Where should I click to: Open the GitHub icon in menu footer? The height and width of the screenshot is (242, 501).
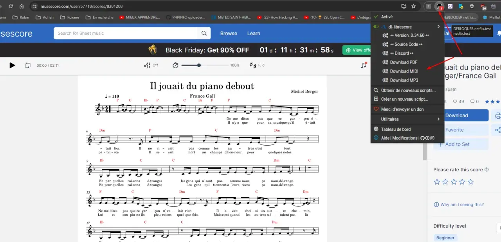tap(422, 138)
